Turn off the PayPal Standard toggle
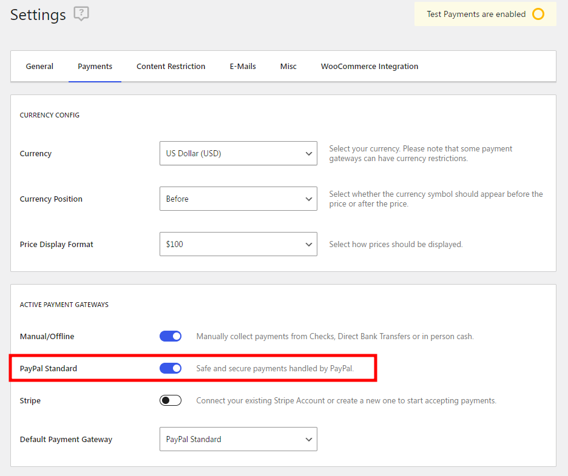This screenshot has height=476, width=568. [x=171, y=368]
